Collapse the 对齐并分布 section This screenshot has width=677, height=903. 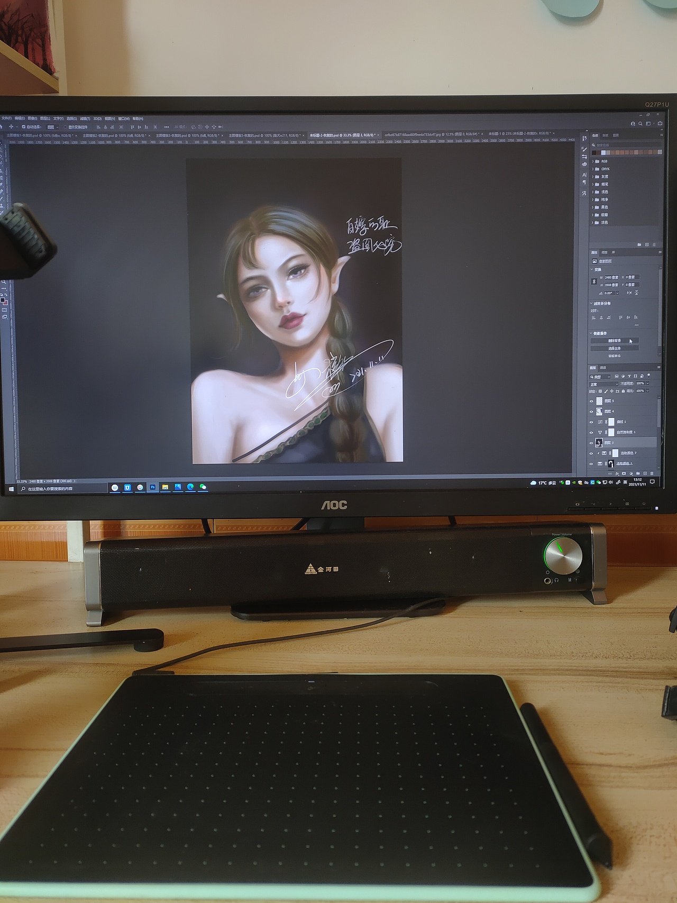click(x=591, y=303)
